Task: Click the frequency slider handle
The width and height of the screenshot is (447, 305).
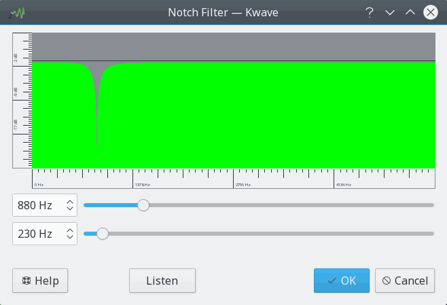Action: click(x=143, y=205)
